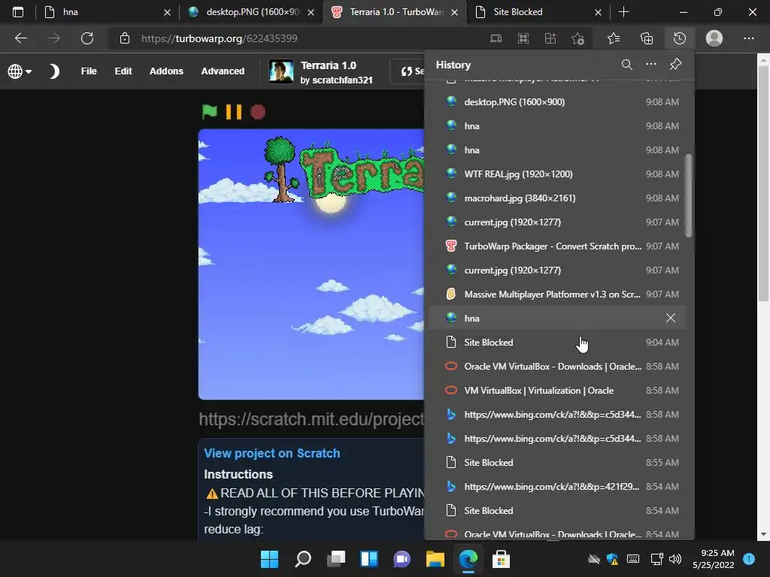
Task: Open macrohard.jpg (3840×2161) history entry
Action: coord(557,198)
